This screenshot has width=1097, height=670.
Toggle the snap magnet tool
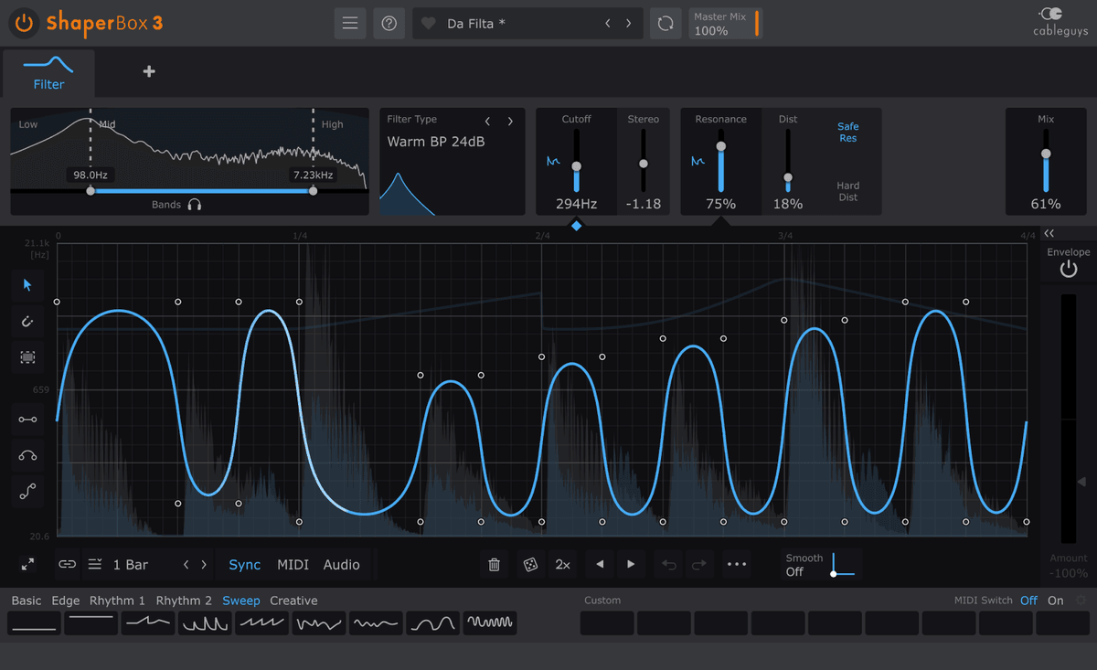coord(27,322)
